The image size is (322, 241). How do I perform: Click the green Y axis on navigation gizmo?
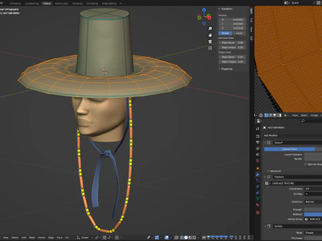199,17
